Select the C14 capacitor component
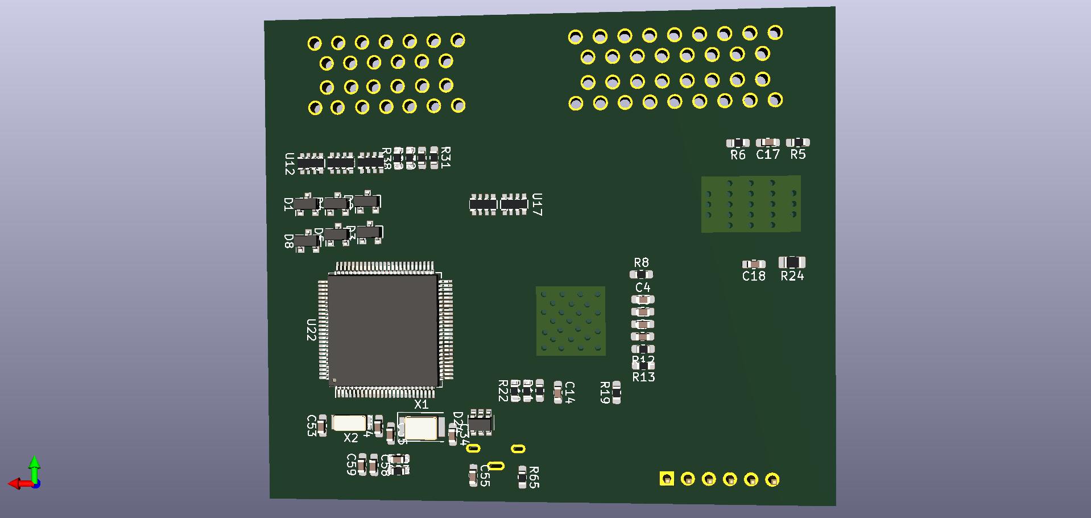The width and height of the screenshot is (1091, 518). click(558, 393)
